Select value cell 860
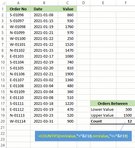This screenshot has height=148, width=135. click(x=67, y=15)
